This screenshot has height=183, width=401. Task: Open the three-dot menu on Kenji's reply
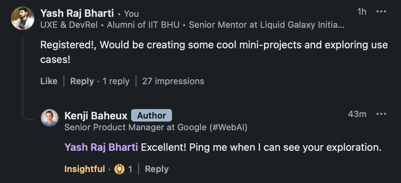click(381, 114)
